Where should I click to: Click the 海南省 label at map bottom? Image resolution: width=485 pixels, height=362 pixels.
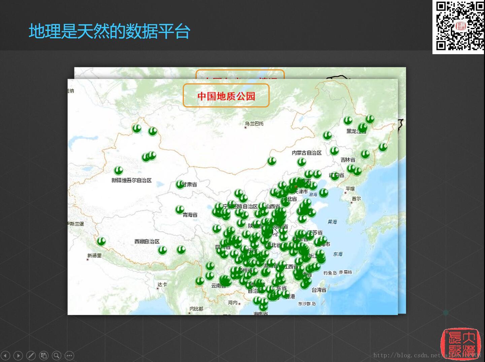pyautogui.click(x=261, y=313)
